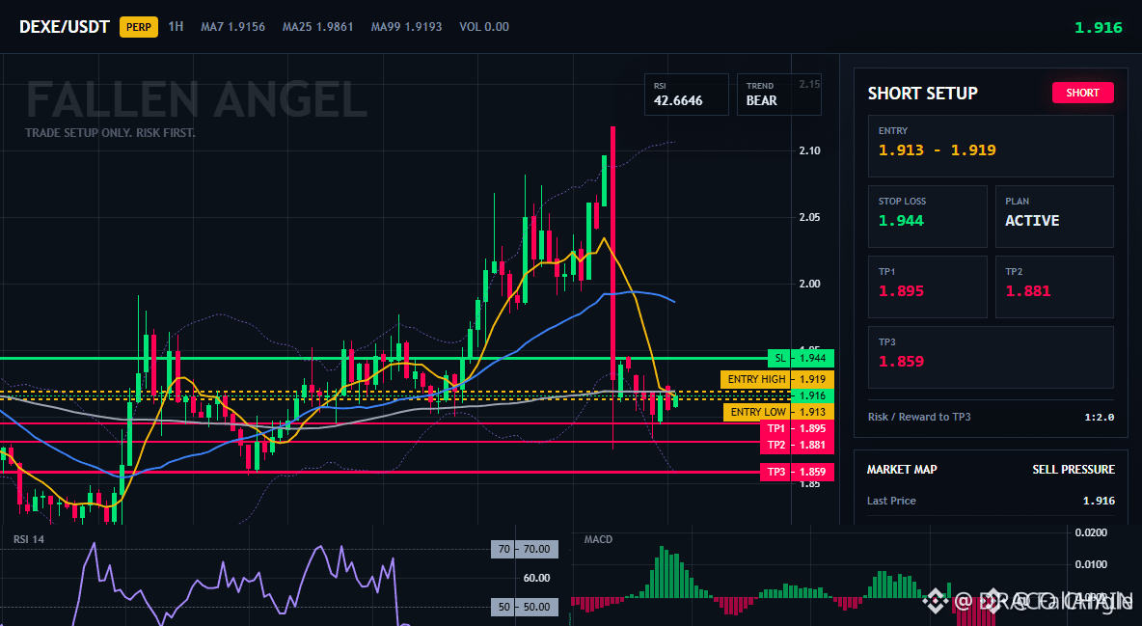This screenshot has height=626, width=1142.
Task: Click the MA7 1.9156 indicator
Action: click(x=233, y=27)
